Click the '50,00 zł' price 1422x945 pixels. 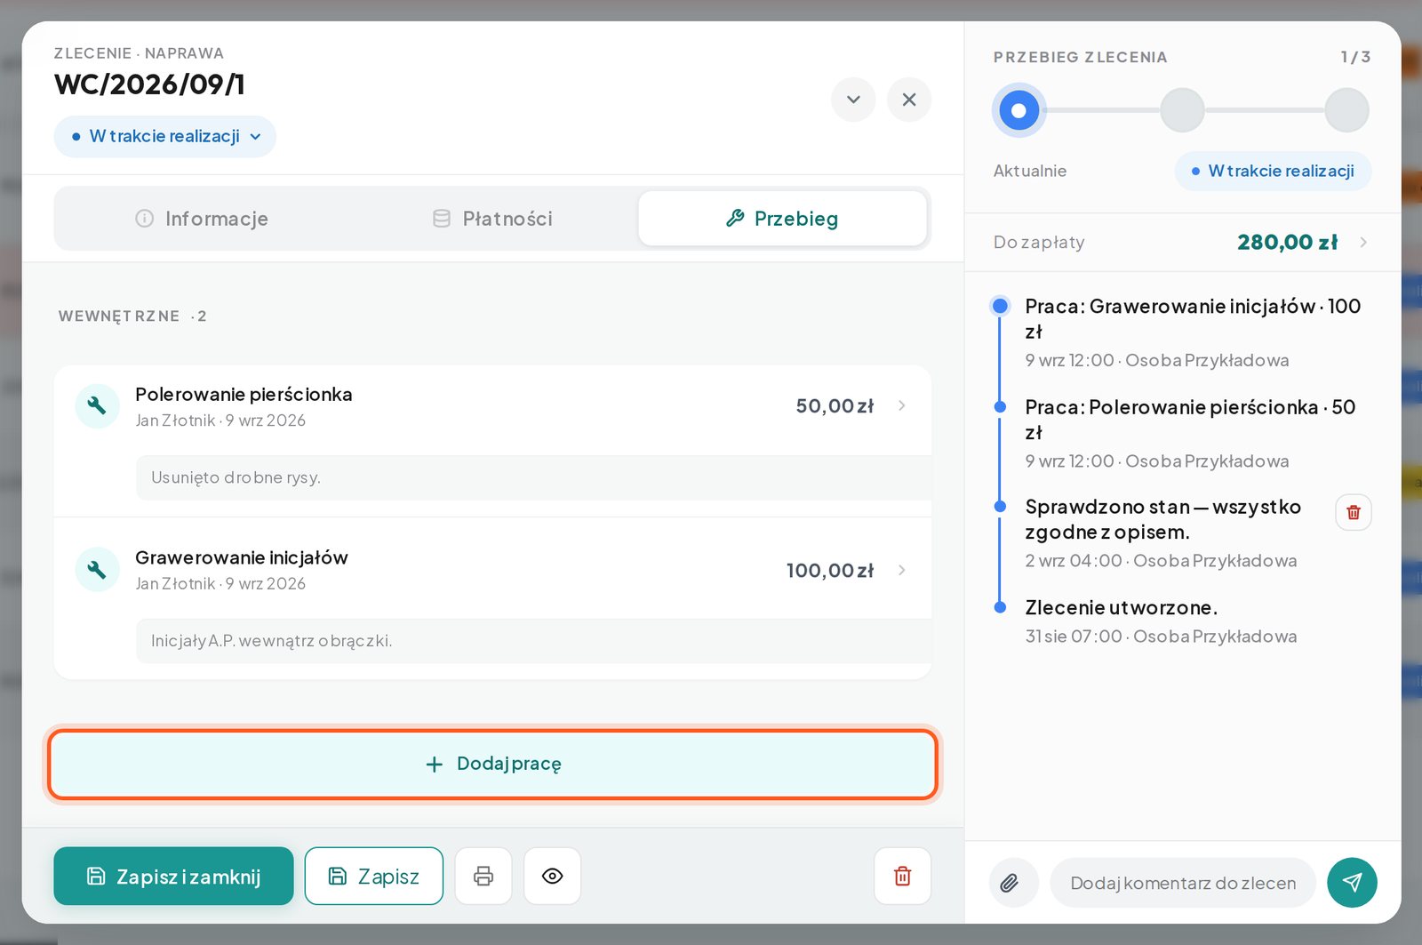(x=835, y=406)
